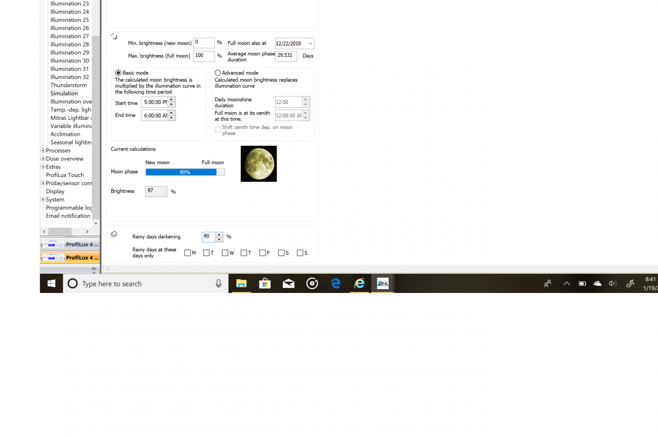
Task: Check the Wednesday W rainy day box
Action: (x=225, y=253)
